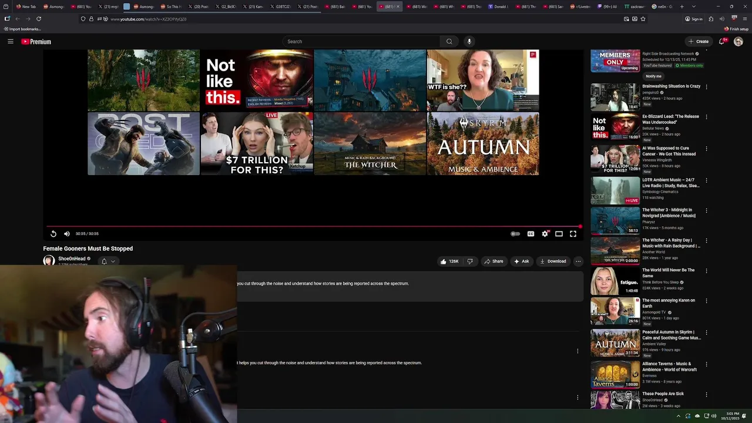The width and height of the screenshot is (752, 423).
Task: Reload the page in browser
Action: click(39, 19)
